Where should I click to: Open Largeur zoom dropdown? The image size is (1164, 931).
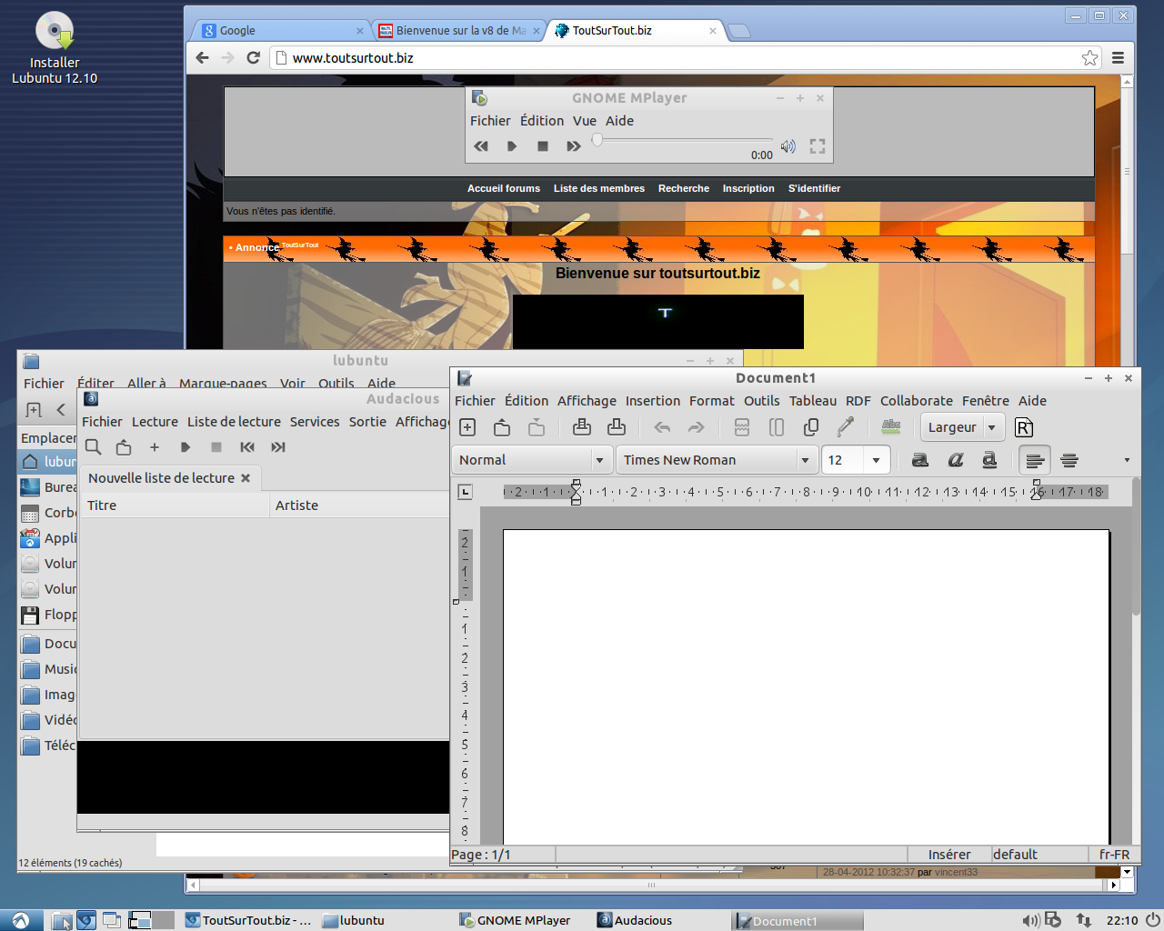click(x=962, y=427)
